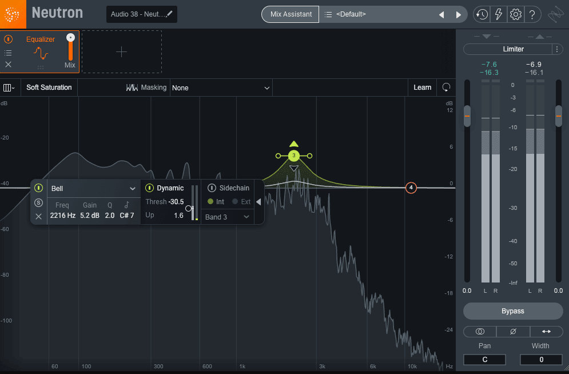
Task: Open the preset list icon
Action: tap(328, 14)
